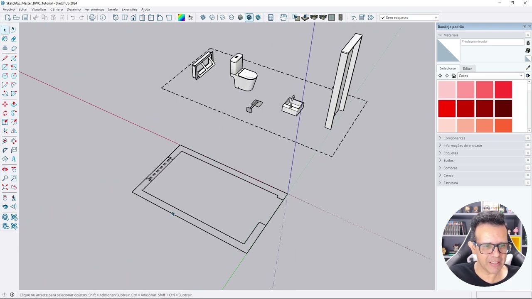Open the Câmera menu
The width and height of the screenshot is (532, 299).
57,9
